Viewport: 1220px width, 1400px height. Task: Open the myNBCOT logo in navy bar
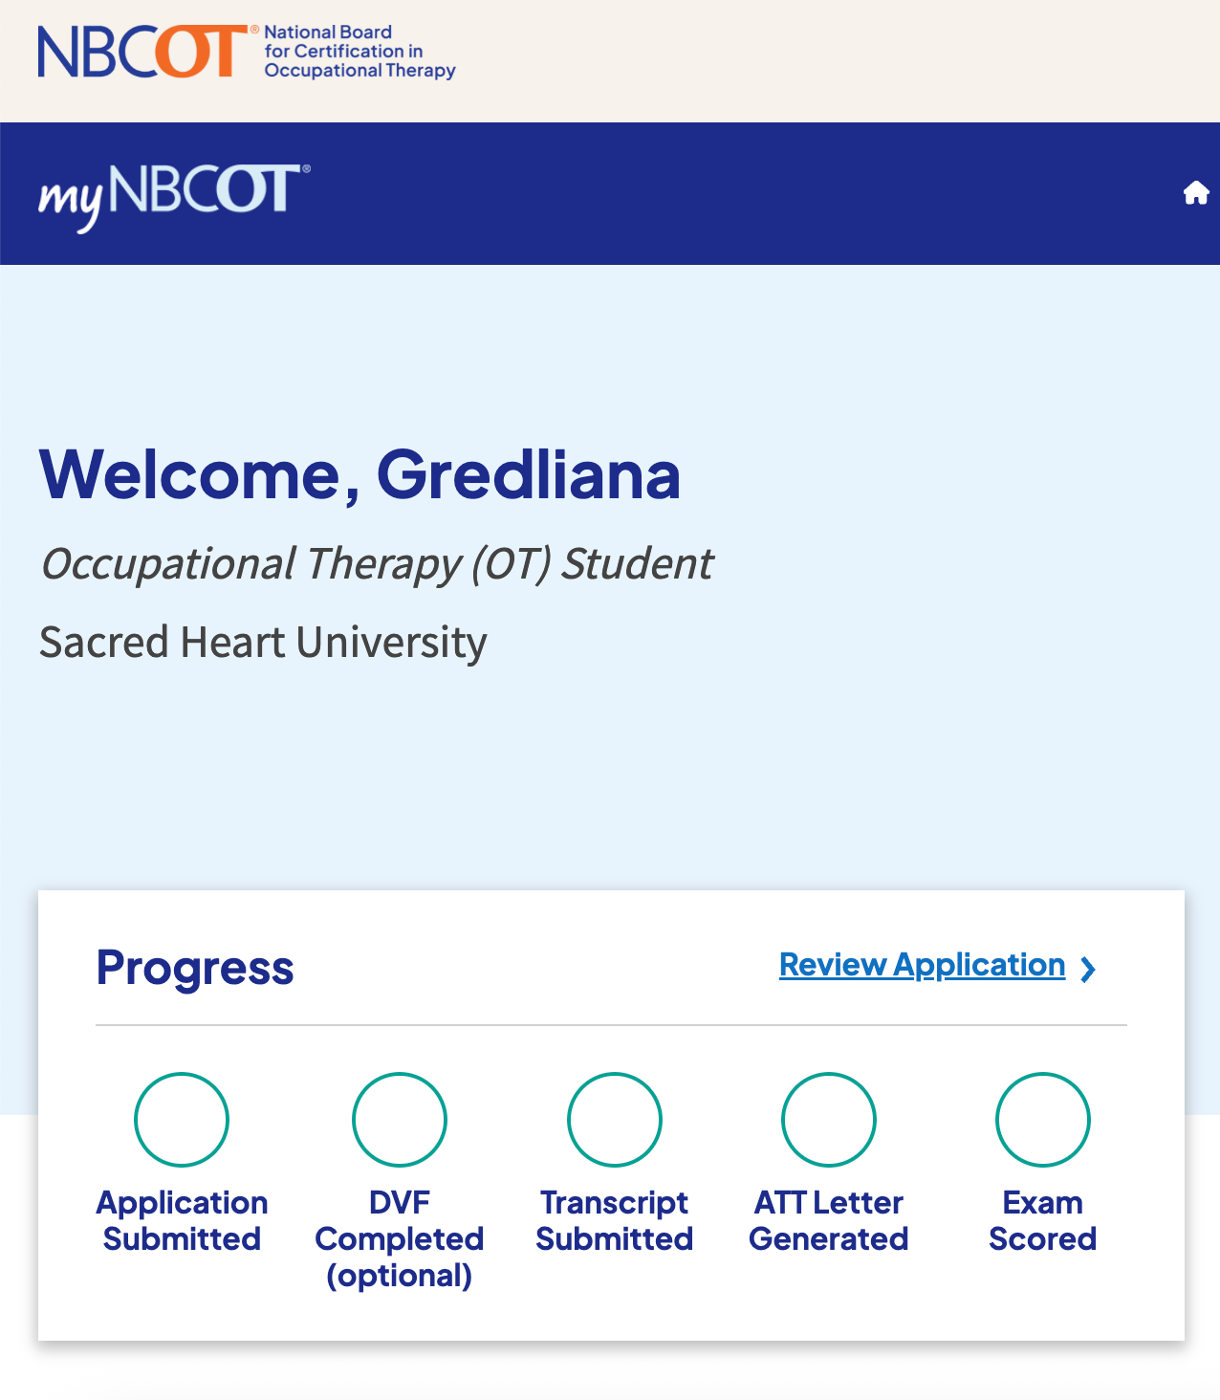point(174,197)
